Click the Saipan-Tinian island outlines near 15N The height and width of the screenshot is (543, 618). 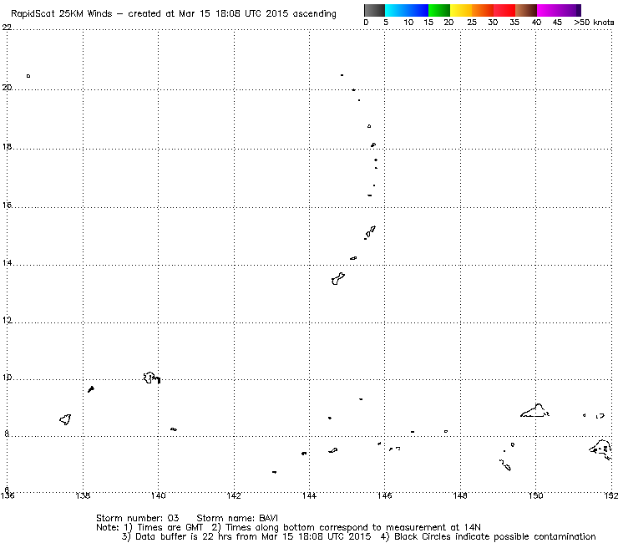[x=370, y=232]
